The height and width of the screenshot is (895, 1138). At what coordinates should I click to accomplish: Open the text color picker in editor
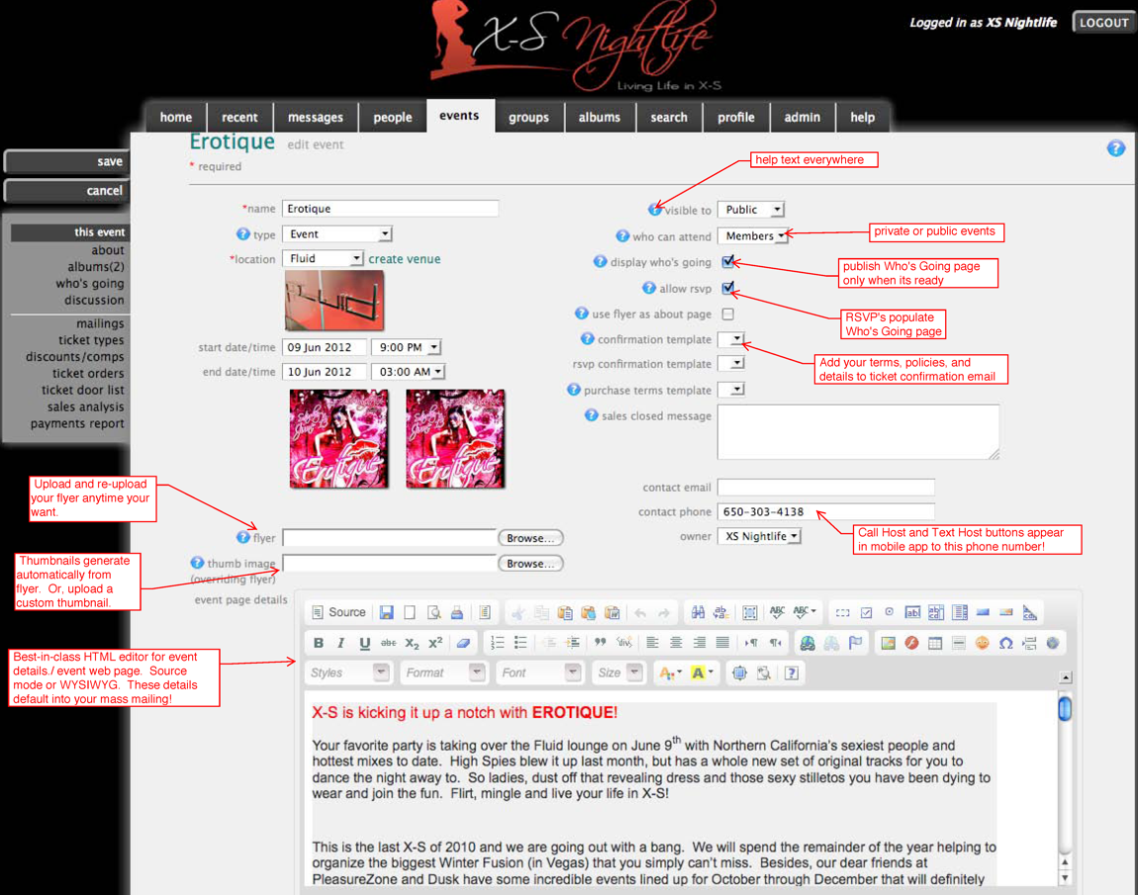pyautogui.click(x=670, y=673)
